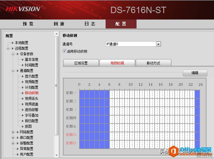214x159 pixels.
Task: Select 远程配置 tree node
Action: pyautogui.click(x=21, y=48)
